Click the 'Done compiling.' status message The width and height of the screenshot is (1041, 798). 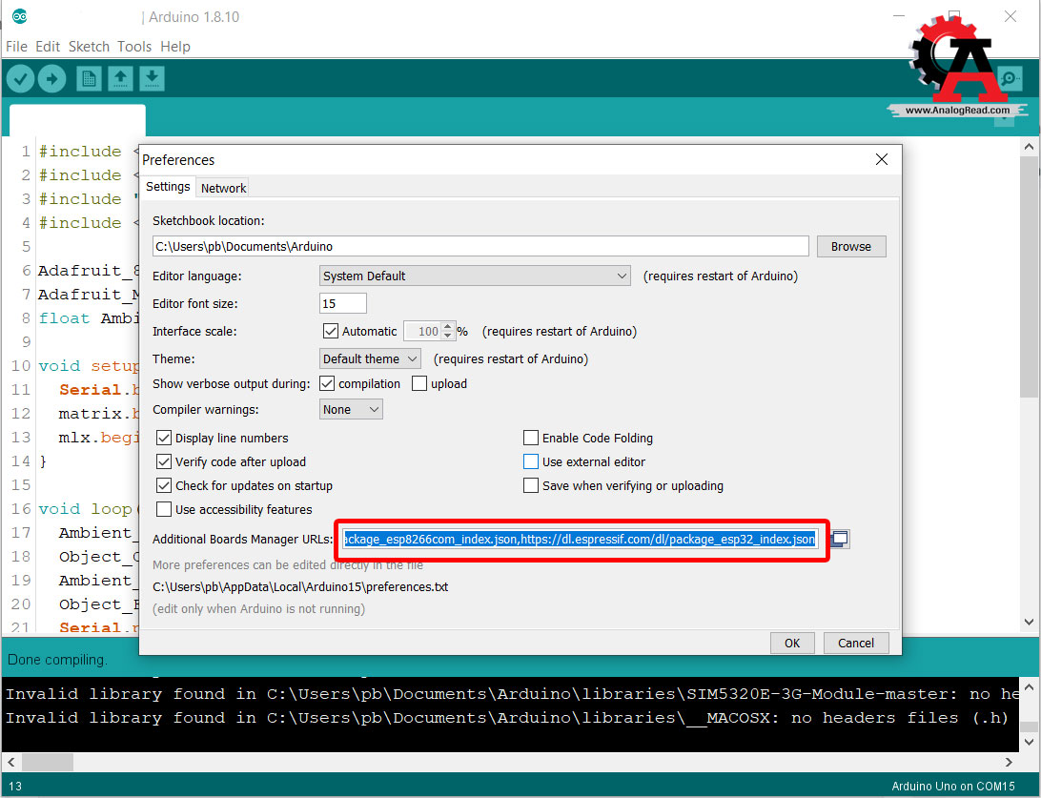(x=57, y=660)
